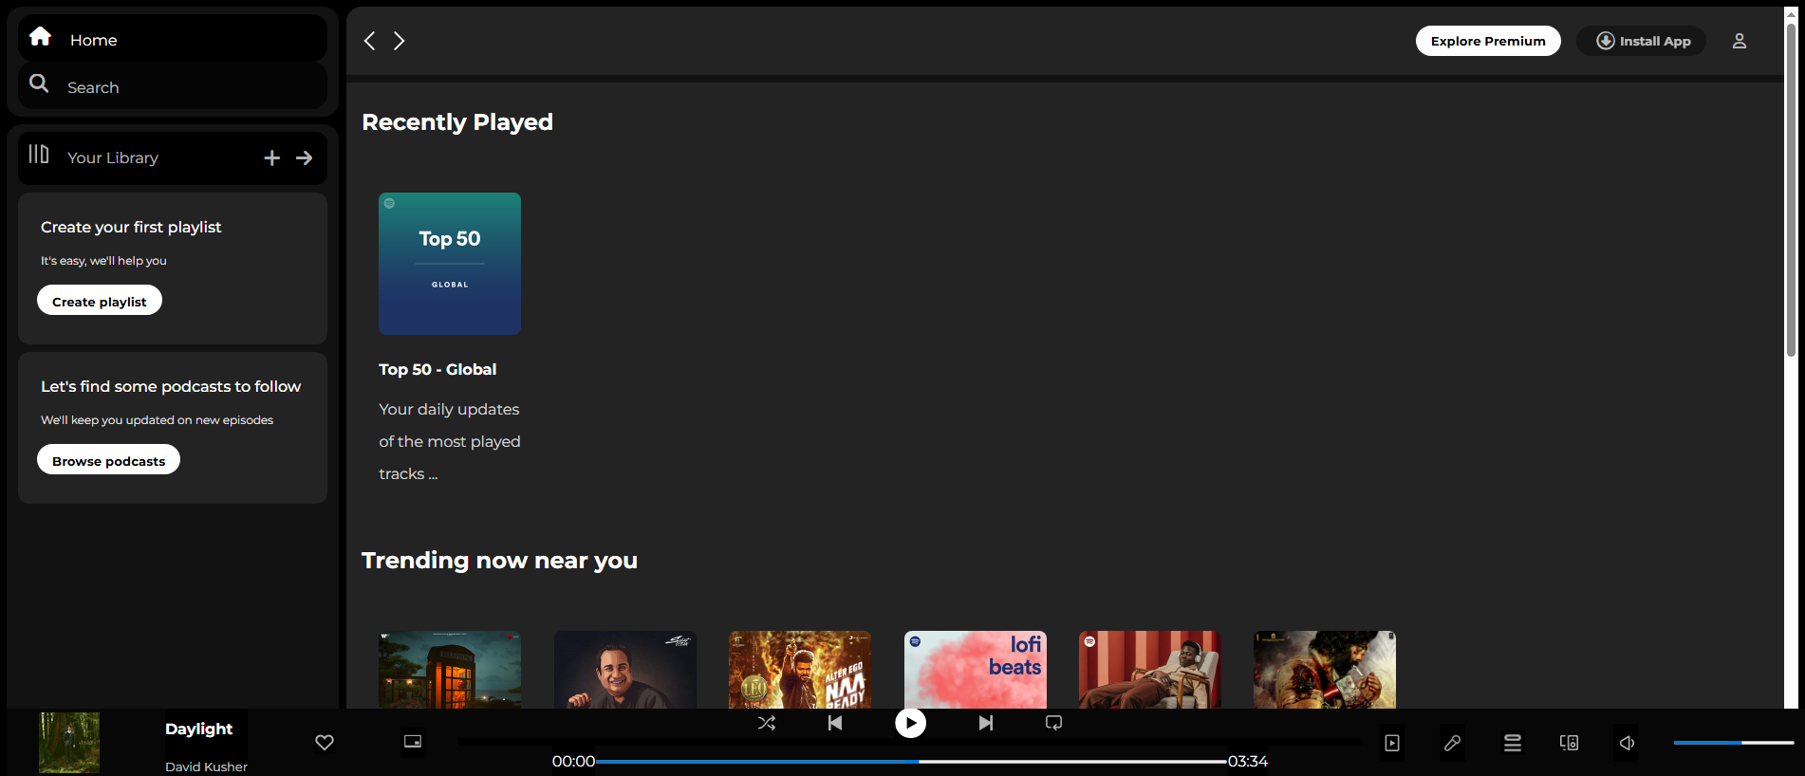This screenshot has height=776, width=1805.
Task: Open the user profile icon
Action: tap(1740, 41)
